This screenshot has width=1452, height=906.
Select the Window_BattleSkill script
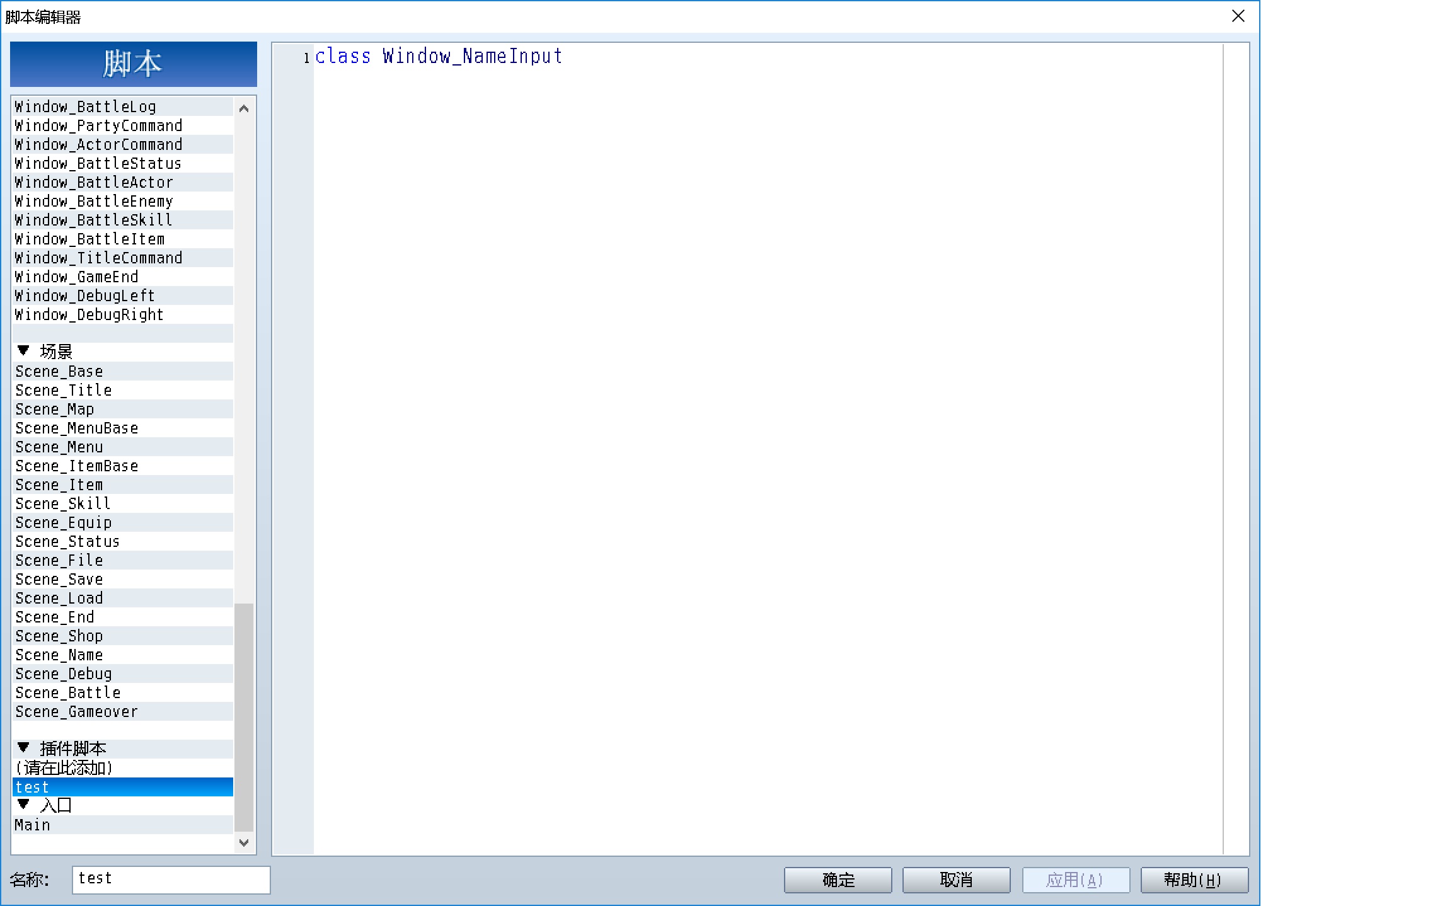[123, 220]
